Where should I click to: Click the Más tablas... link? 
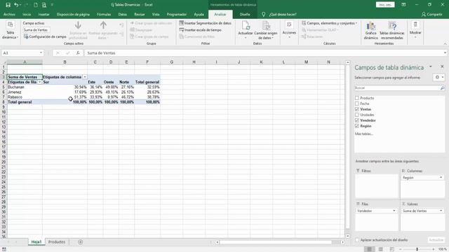[363, 134]
